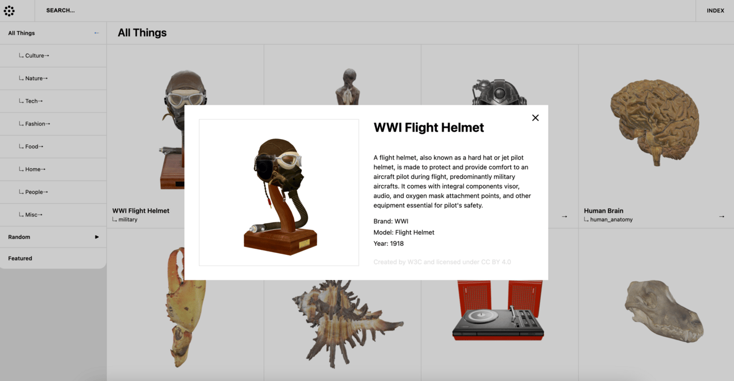Screen dimensions: 734x381
Task: Open the red turntable thumbnail
Action: [x=498, y=310]
